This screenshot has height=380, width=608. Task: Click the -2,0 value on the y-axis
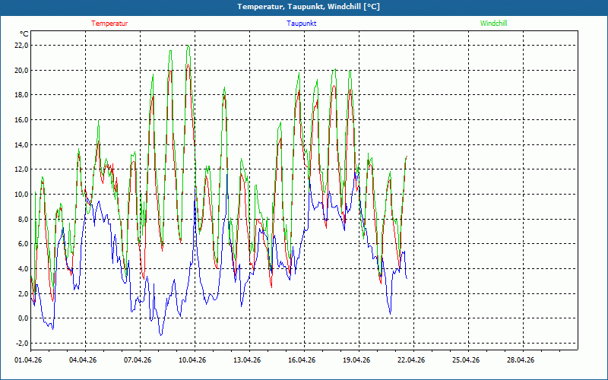[x=21, y=343]
